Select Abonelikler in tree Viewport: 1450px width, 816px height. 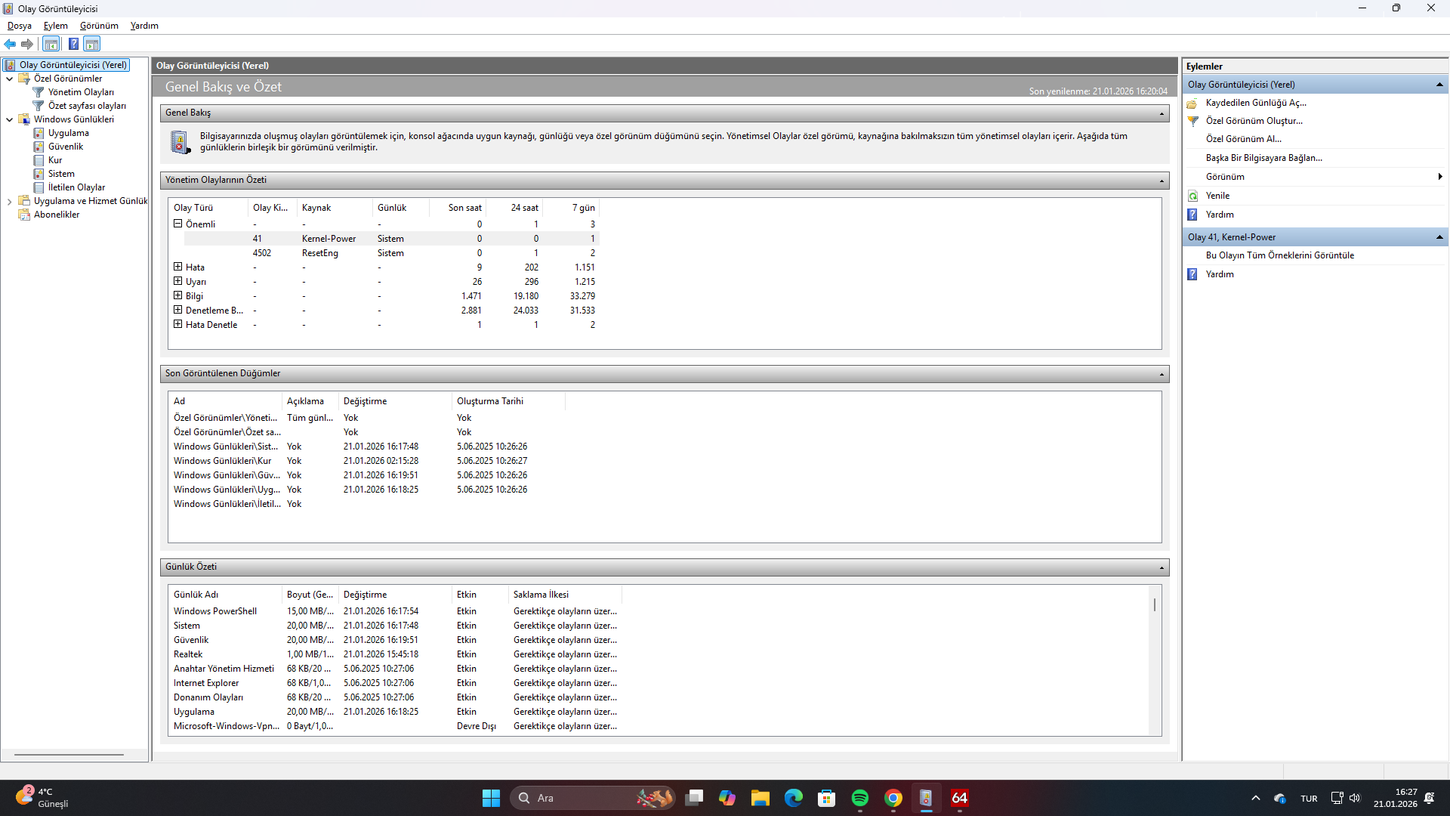tap(57, 215)
